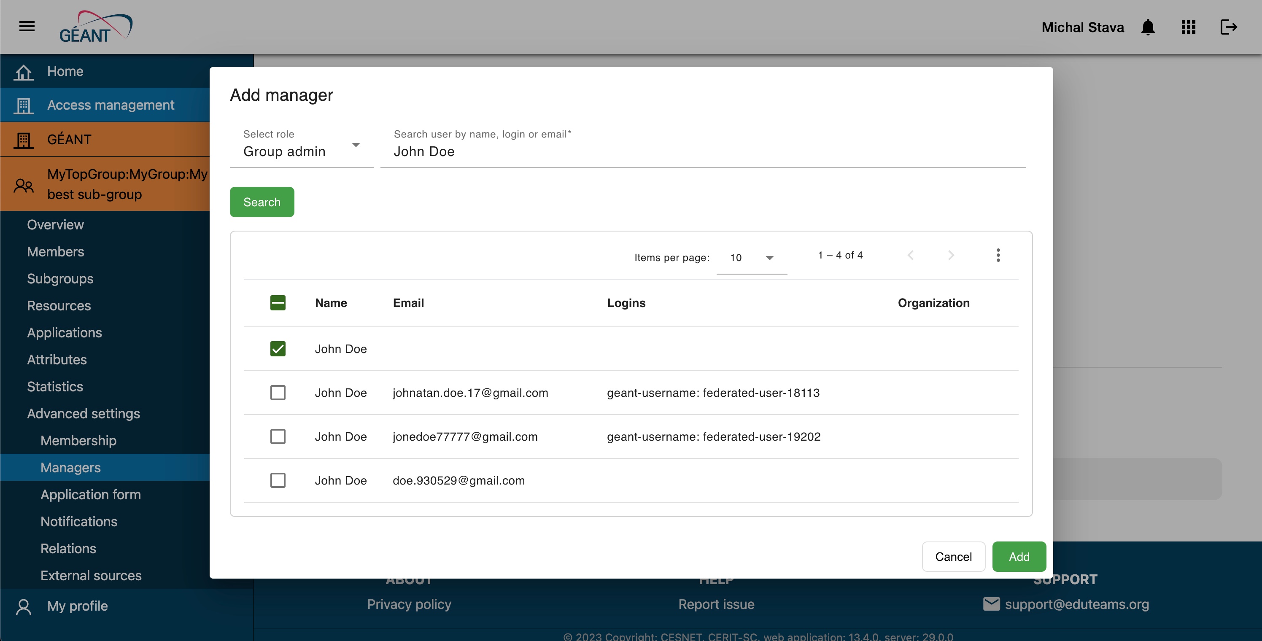Click Add to confirm manager
1262x641 pixels.
(x=1019, y=557)
